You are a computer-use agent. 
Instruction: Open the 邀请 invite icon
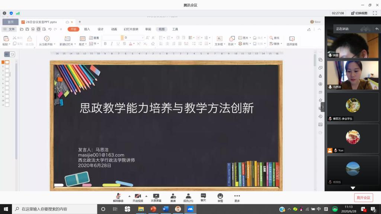173,196
